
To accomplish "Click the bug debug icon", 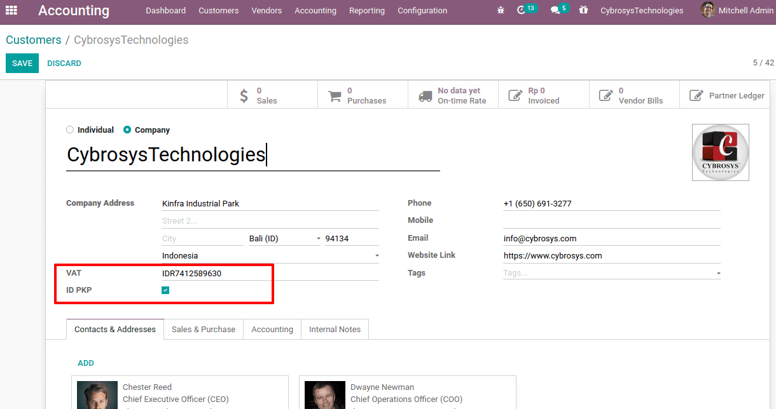I will tap(501, 10).
